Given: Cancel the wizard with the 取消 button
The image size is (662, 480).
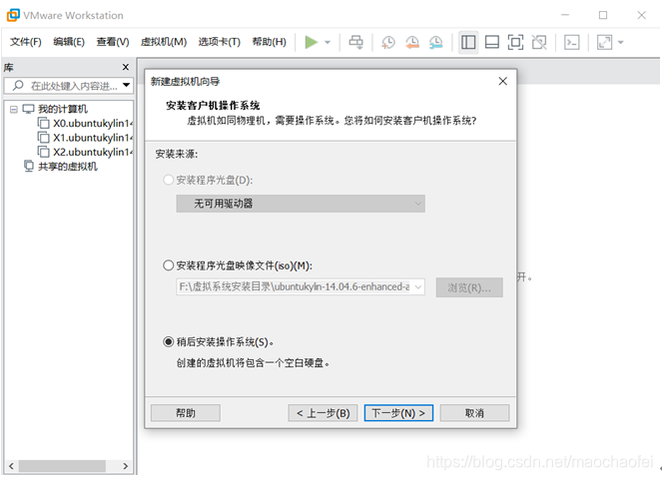Looking at the screenshot, I should point(474,413).
